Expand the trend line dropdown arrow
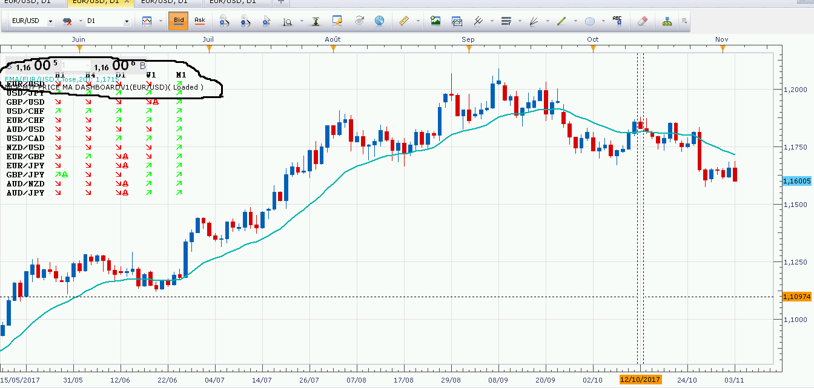 coord(575,21)
